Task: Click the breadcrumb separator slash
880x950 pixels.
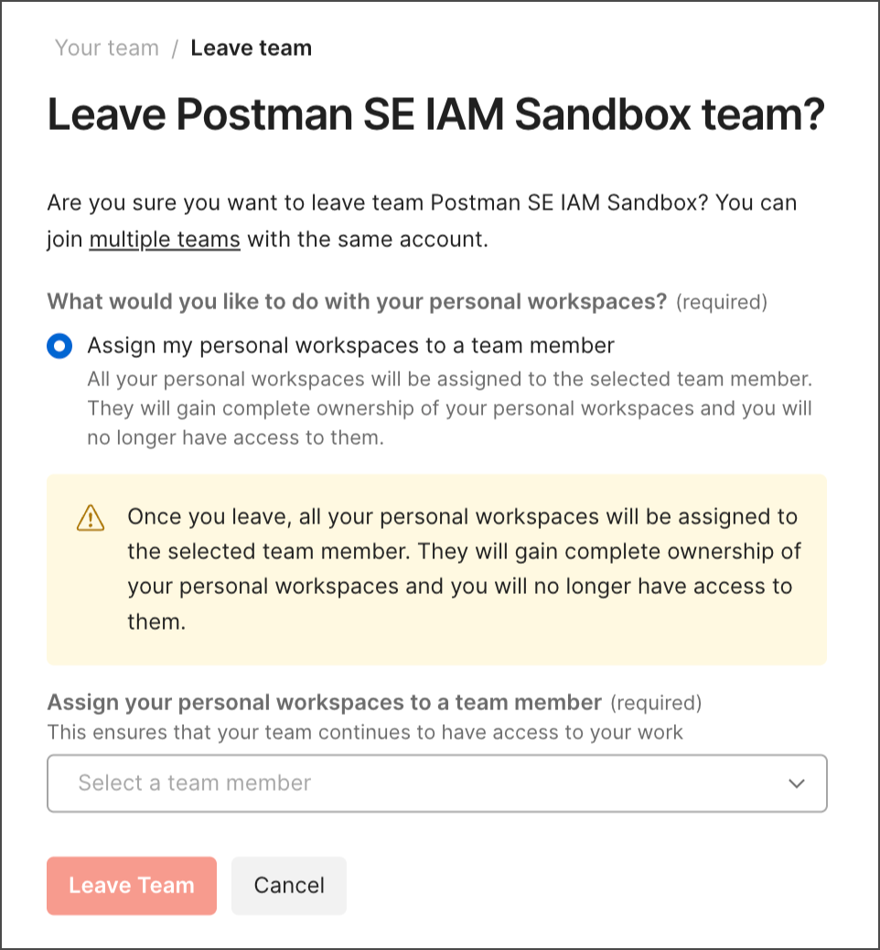Action: pos(176,48)
